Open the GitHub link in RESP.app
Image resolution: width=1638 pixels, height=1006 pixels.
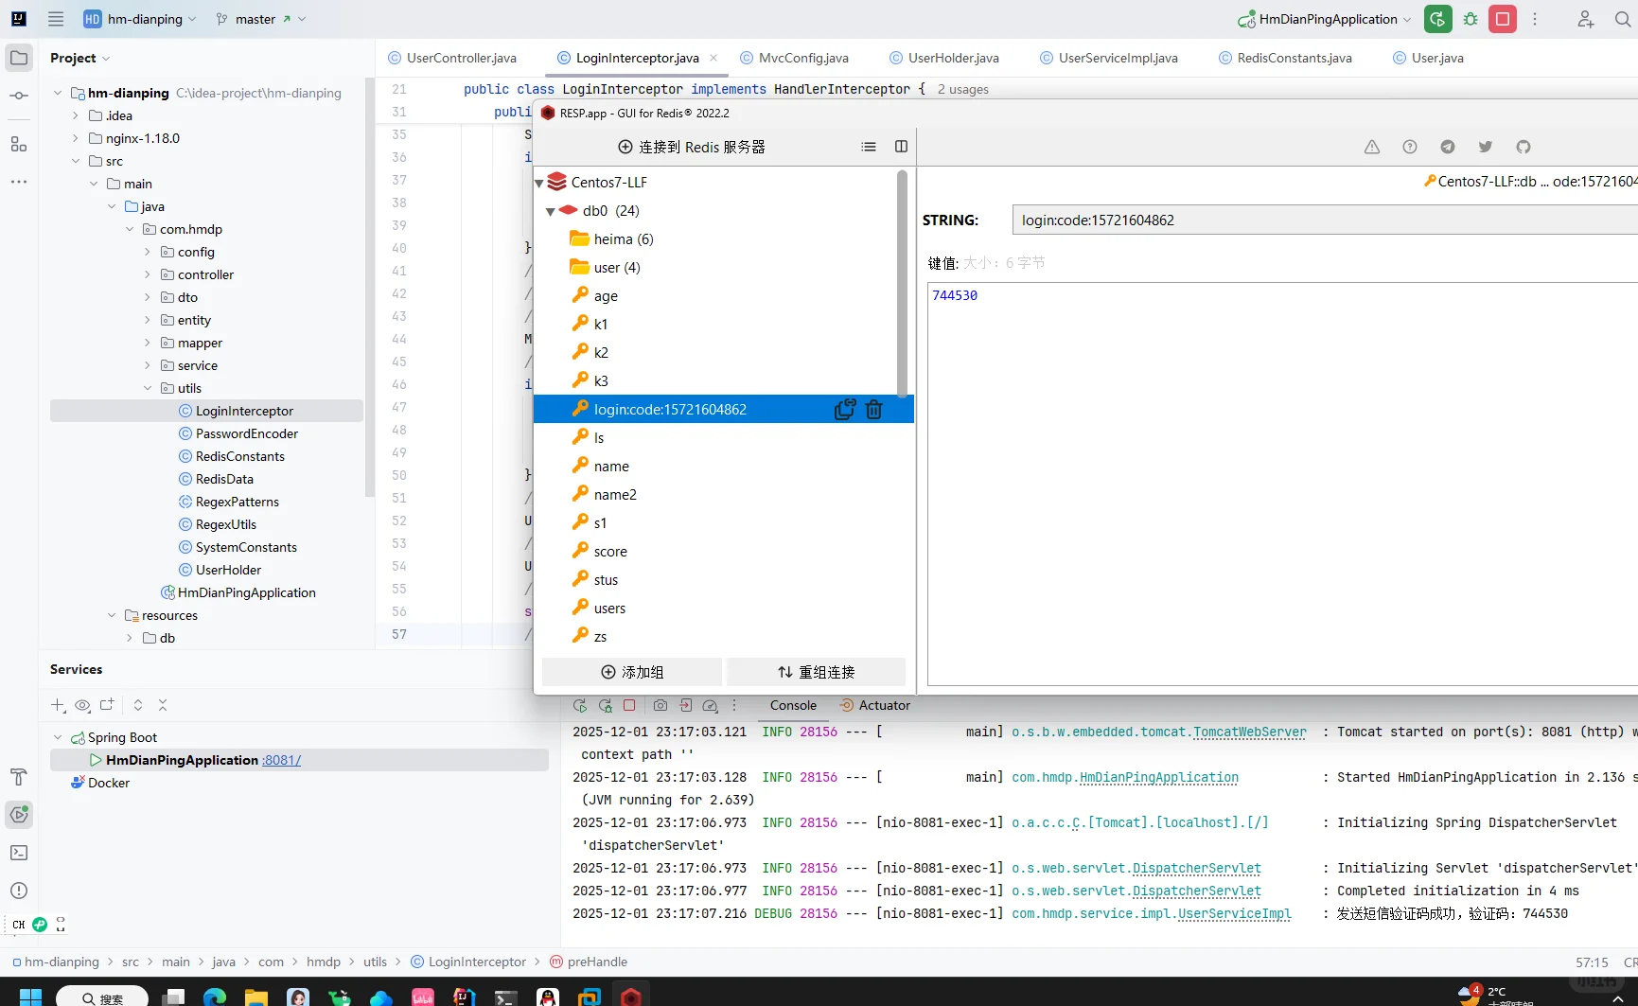1524,147
